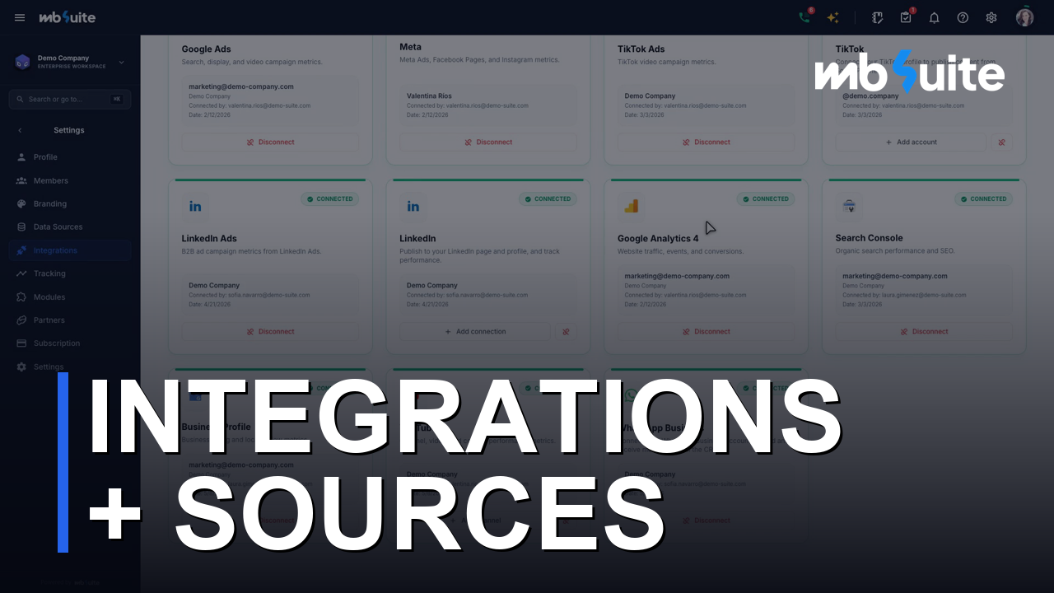This screenshot has width=1054, height=593.
Task: Click 'Website traffic, events, and conversions.' description
Action: point(680,252)
